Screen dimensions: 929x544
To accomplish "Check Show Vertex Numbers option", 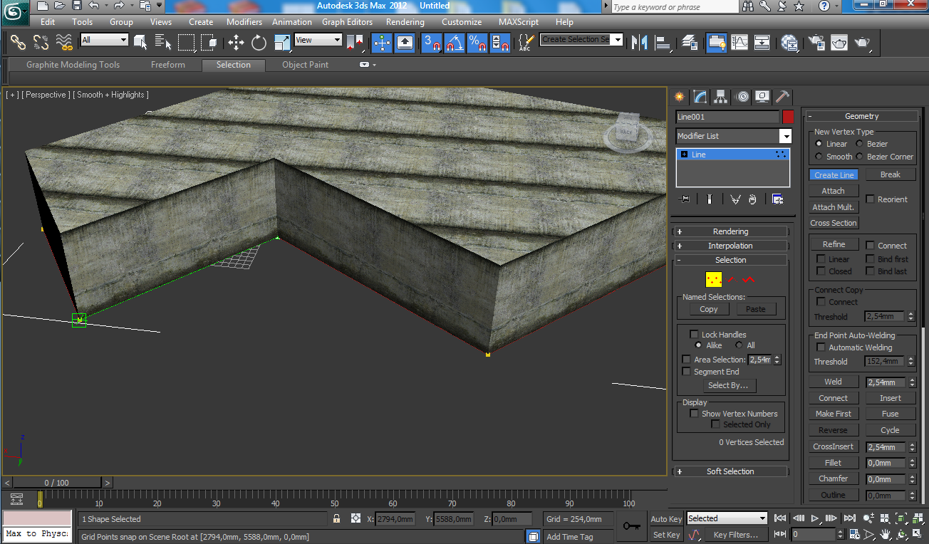I will click(694, 414).
